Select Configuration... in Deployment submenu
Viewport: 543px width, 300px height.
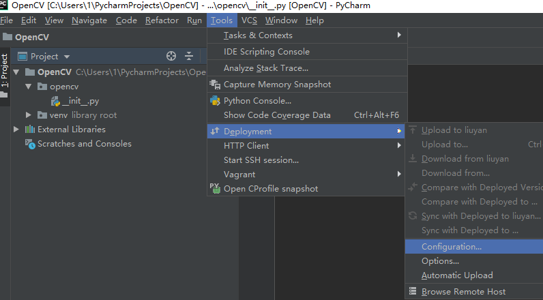pos(451,247)
